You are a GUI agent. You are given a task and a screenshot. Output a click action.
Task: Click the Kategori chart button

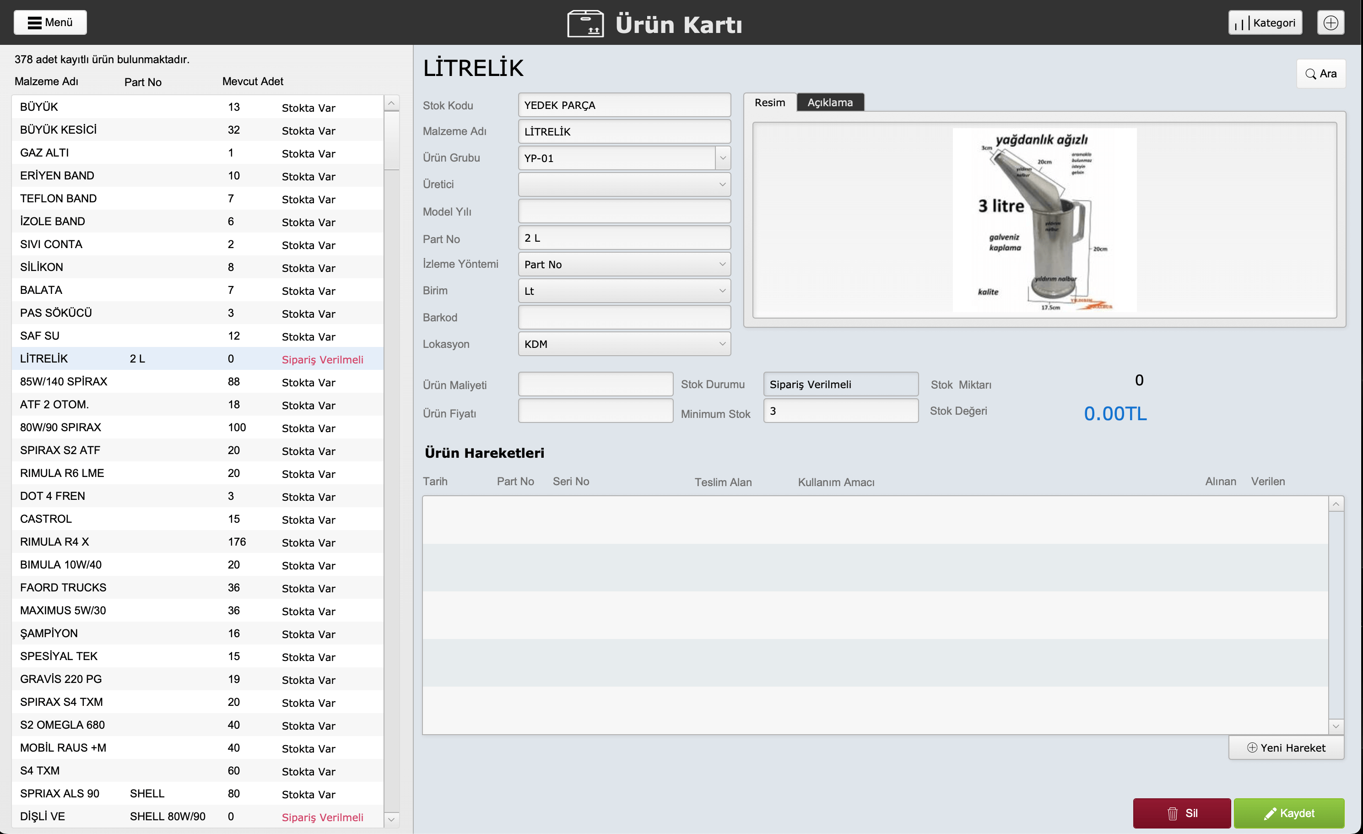1265,23
